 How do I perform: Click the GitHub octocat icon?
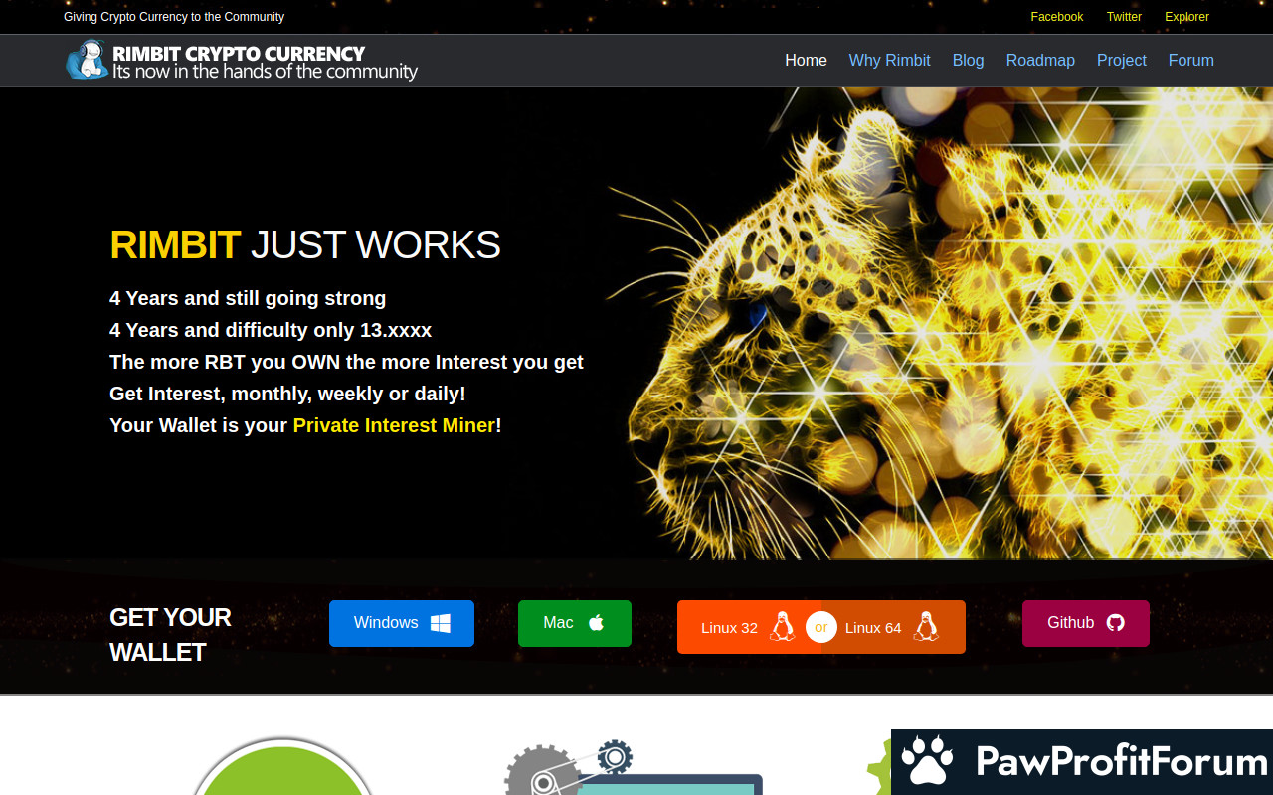[x=1116, y=623]
